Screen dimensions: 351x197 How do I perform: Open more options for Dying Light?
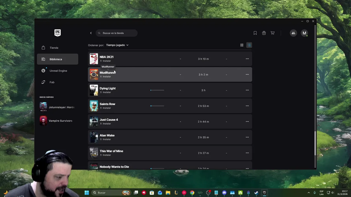click(247, 90)
